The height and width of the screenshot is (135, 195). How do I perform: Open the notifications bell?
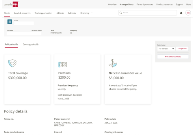181,13
